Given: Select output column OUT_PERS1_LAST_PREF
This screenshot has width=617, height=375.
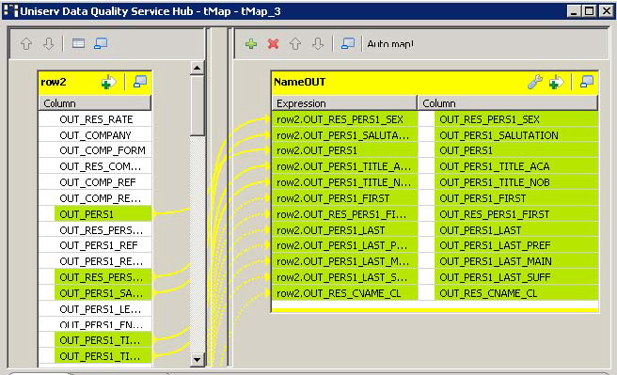Looking at the screenshot, I should coord(516,245).
